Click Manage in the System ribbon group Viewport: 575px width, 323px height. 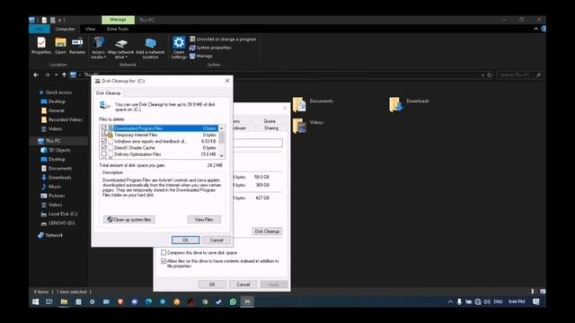pyautogui.click(x=201, y=56)
